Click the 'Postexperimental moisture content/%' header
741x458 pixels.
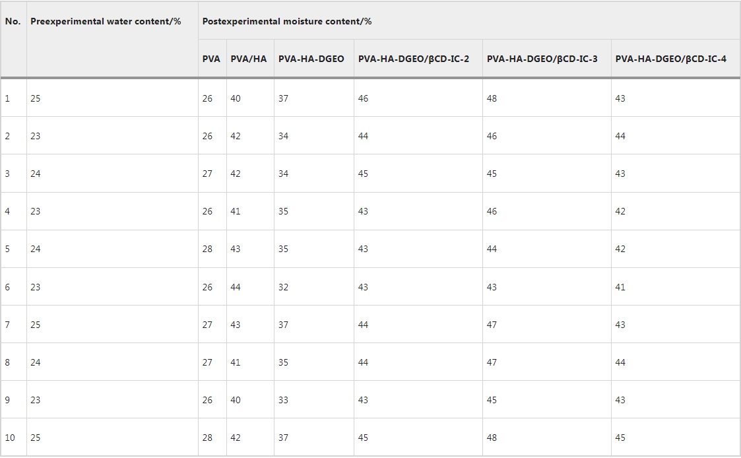coord(286,21)
